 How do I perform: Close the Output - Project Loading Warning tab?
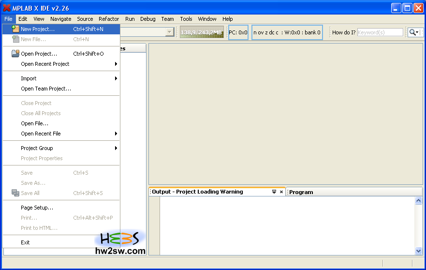(281, 192)
